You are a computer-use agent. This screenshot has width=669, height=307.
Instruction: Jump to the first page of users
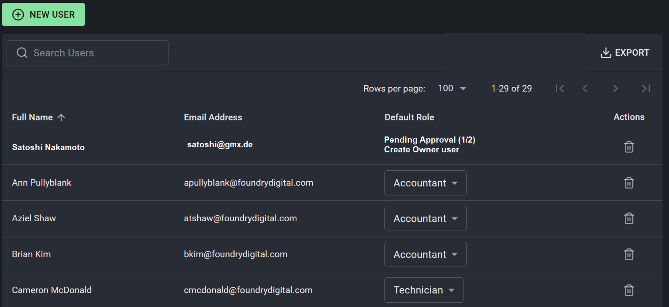(560, 88)
